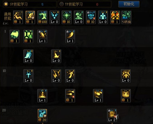The image size is (153, 124).
Task: Click the 魔法 conversion skill icon
Action: (126, 17)
